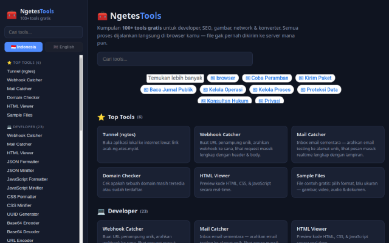Open JavaScript Formatter in sidebar

(27, 179)
